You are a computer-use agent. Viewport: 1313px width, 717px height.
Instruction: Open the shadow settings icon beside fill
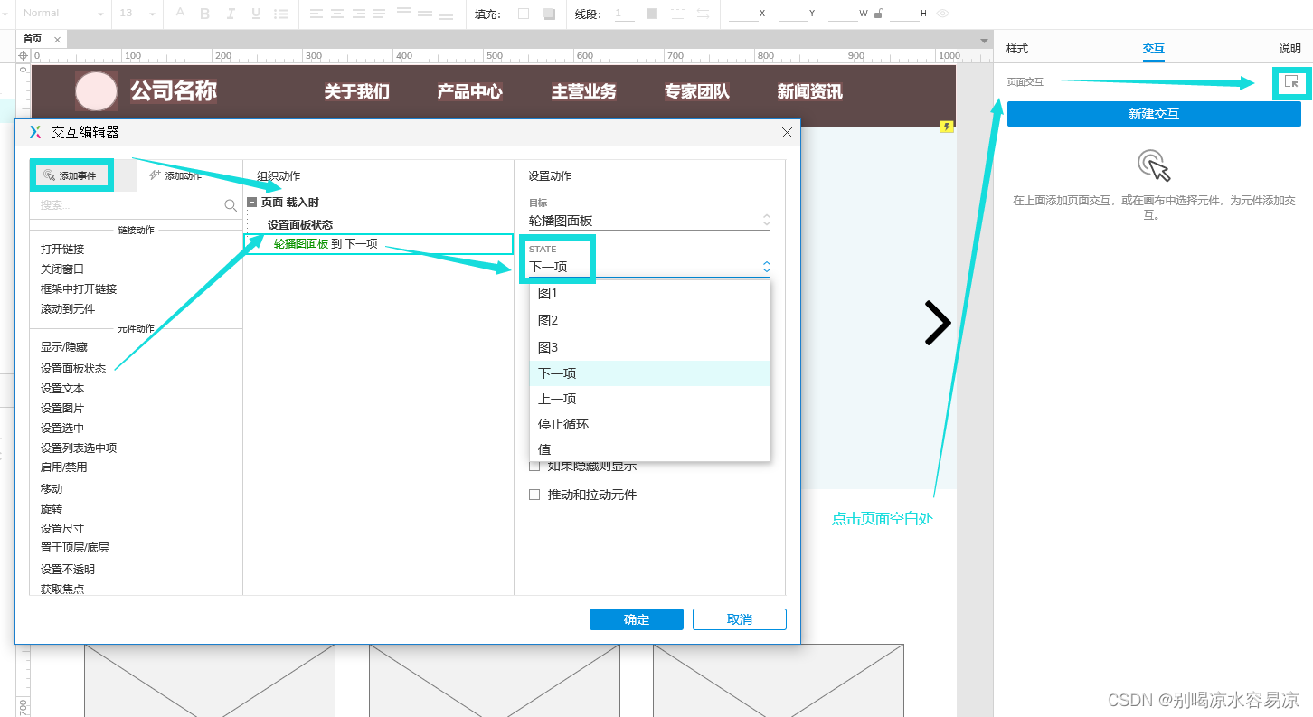(x=549, y=14)
